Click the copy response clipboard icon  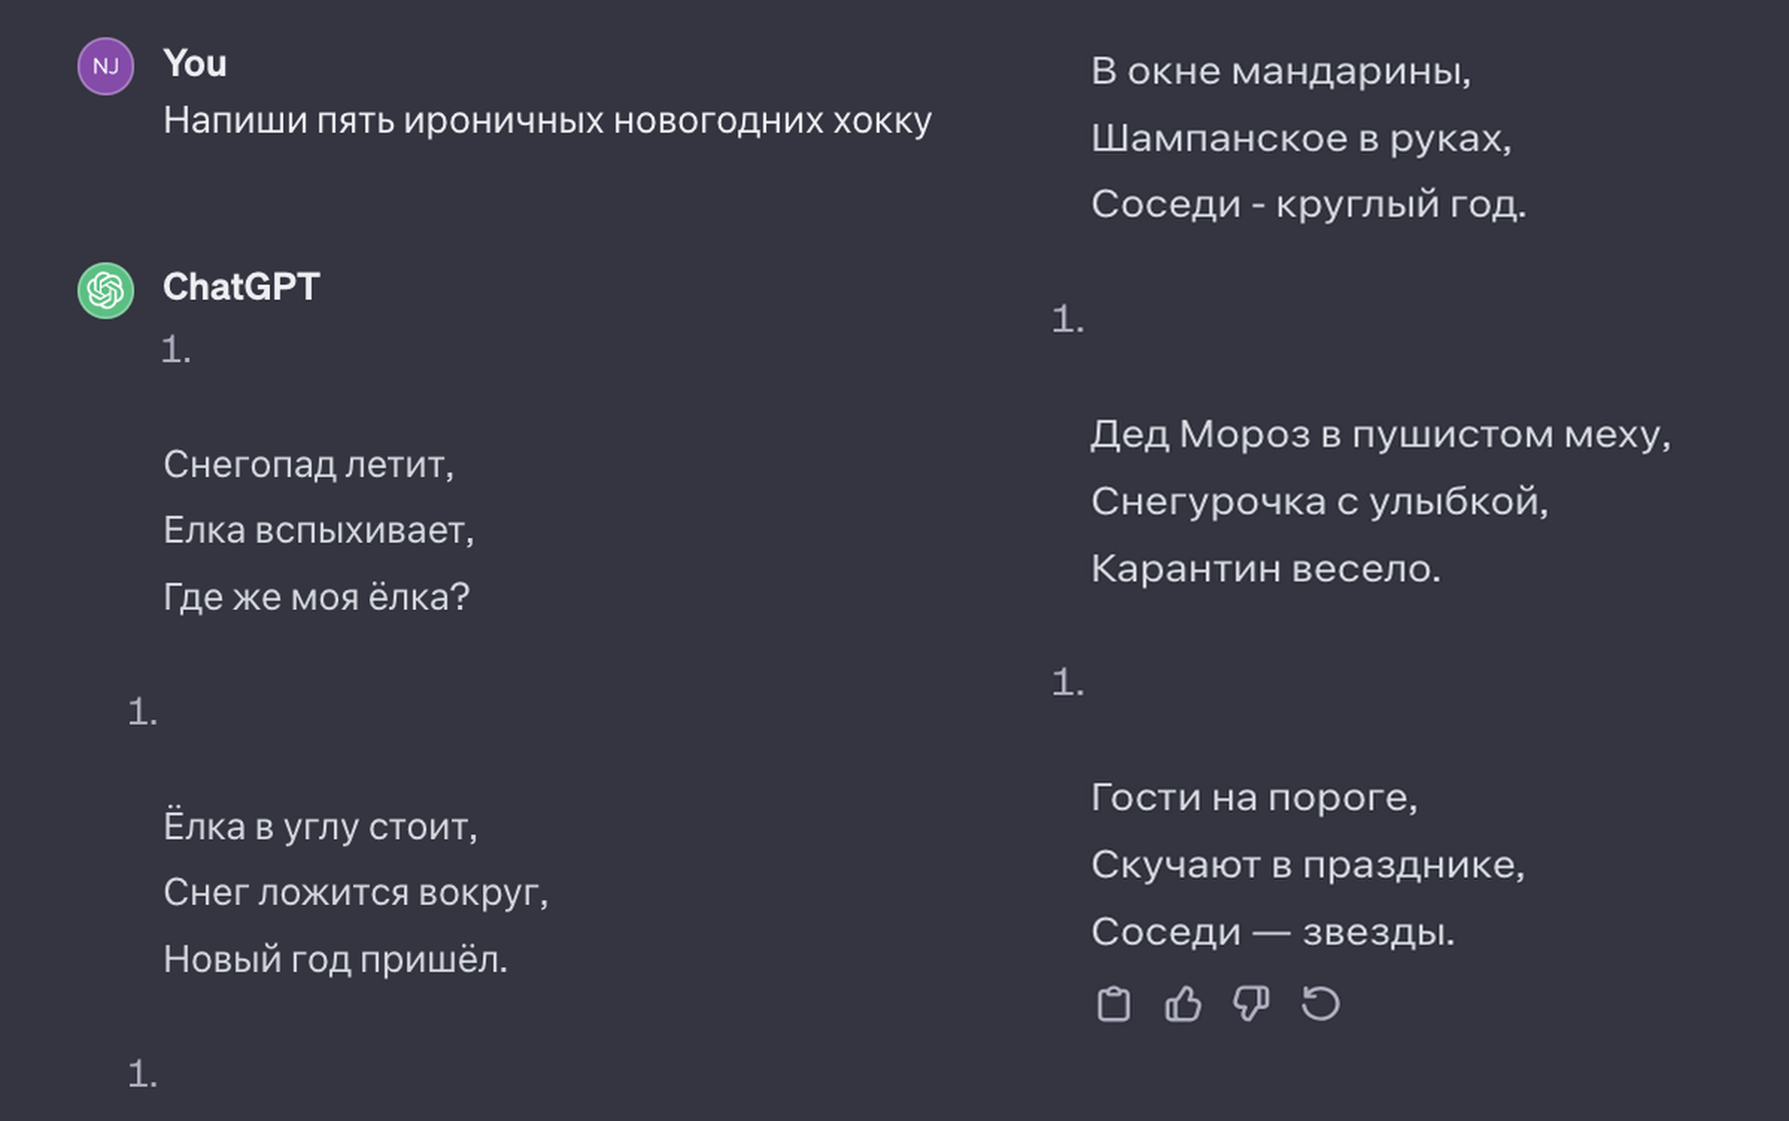pos(1113,1004)
